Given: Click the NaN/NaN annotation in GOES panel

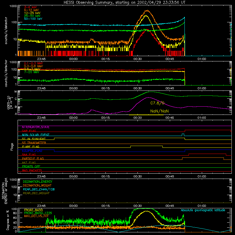Looking at the screenshot, I should 160,111.
